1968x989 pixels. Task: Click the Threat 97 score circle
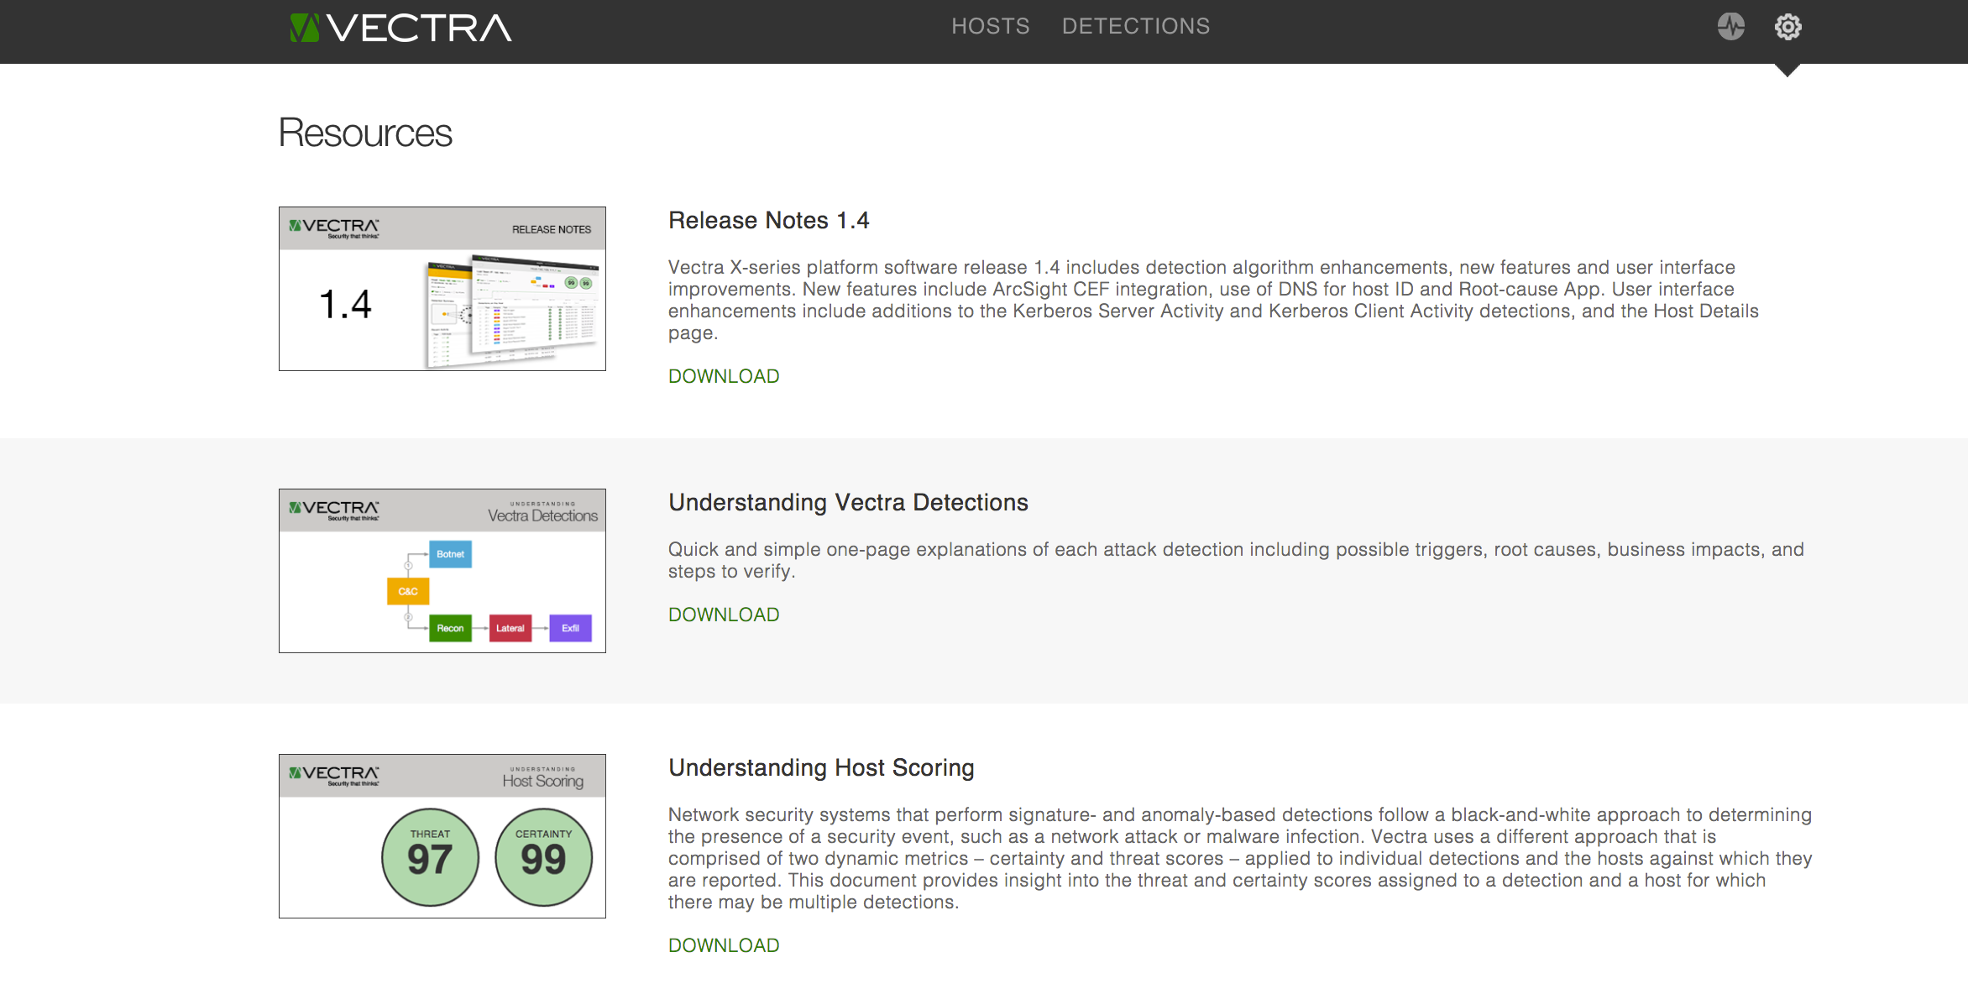(x=431, y=857)
